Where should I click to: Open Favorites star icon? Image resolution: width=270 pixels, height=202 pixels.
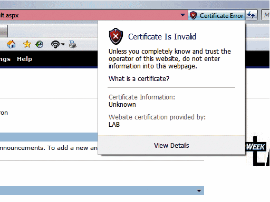pyautogui.click(x=27, y=44)
